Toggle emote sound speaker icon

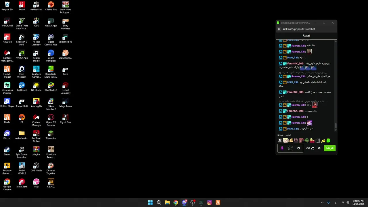click(x=280, y=140)
